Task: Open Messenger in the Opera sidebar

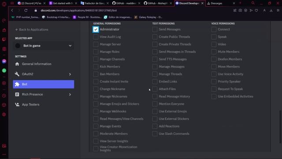Action: point(4,61)
